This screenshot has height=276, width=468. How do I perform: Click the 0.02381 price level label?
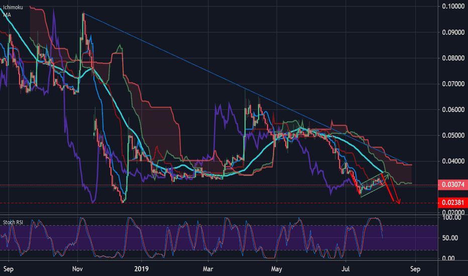453,203
